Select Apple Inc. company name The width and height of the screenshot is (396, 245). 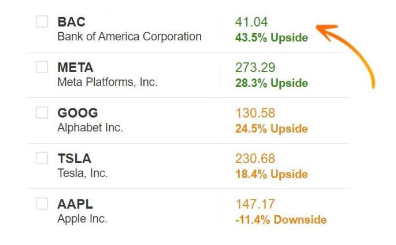tap(82, 219)
